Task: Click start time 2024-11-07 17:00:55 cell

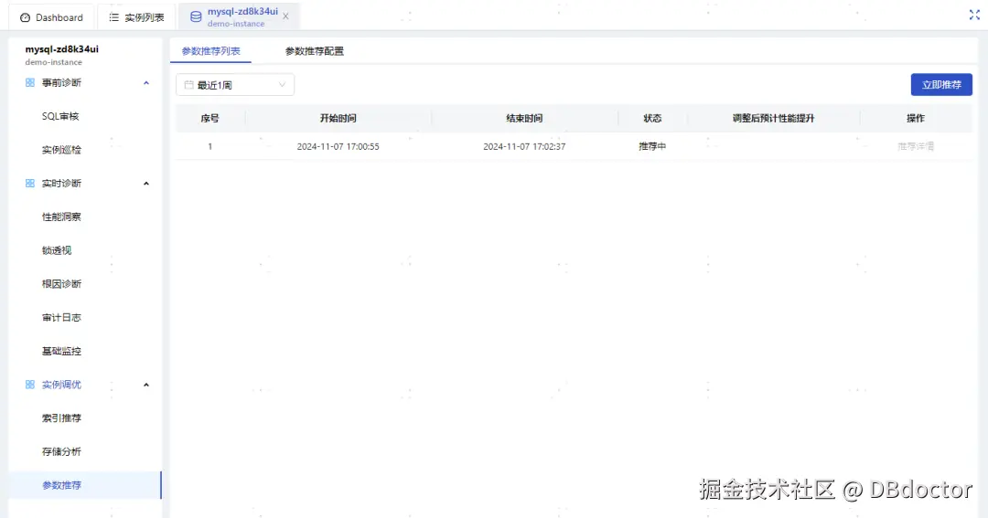Action: coord(338,146)
